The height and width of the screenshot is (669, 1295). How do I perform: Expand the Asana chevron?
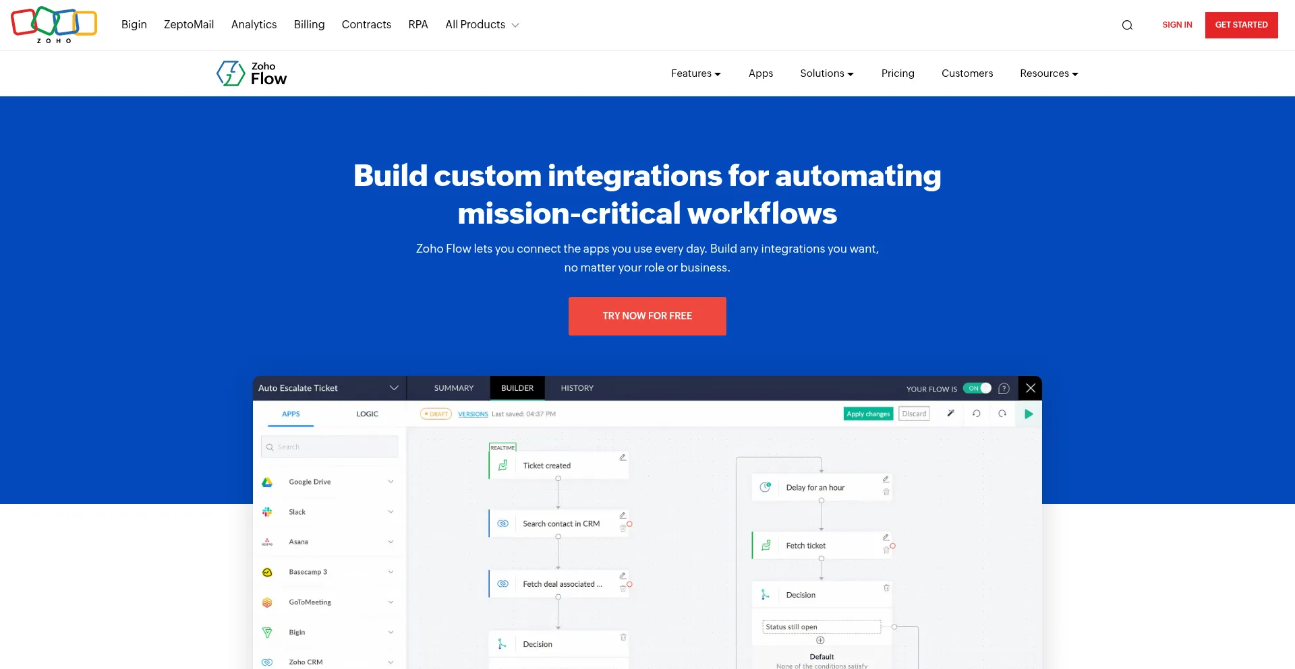click(391, 542)
